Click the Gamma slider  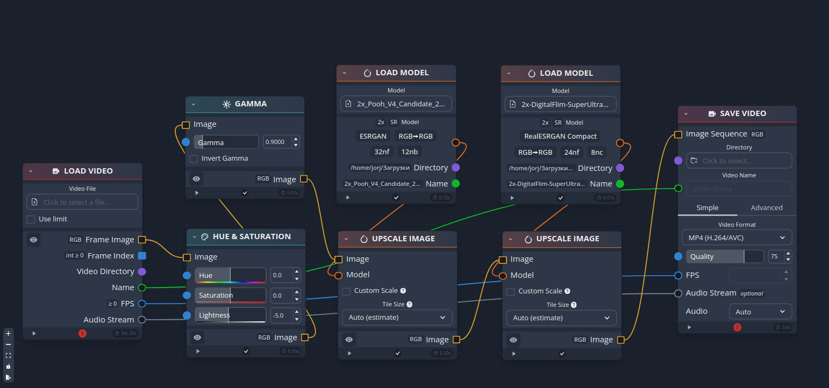[x=226, y=142]
